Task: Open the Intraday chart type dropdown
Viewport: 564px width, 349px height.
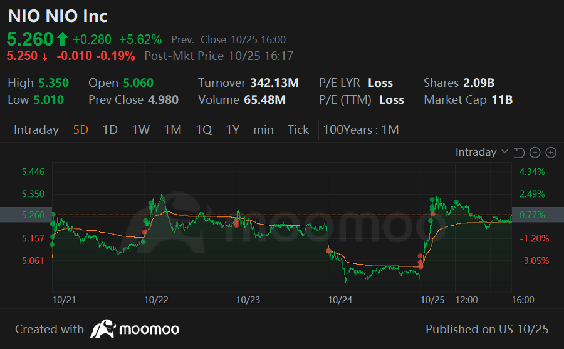Action: tap(482, 152)
